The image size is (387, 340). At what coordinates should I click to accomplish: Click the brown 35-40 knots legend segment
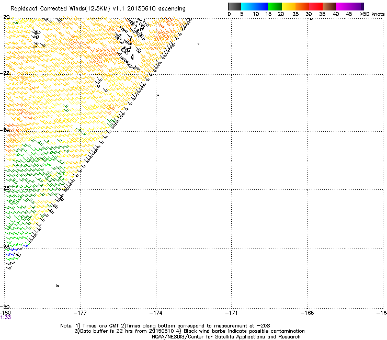coord(329,6)
